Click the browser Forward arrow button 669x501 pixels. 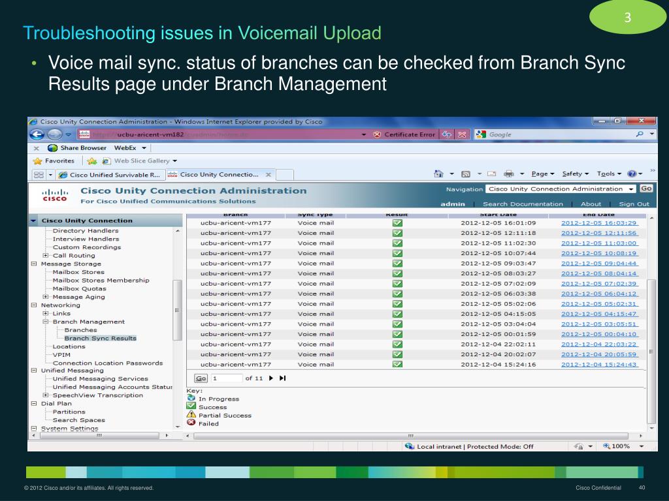(55, 134)
